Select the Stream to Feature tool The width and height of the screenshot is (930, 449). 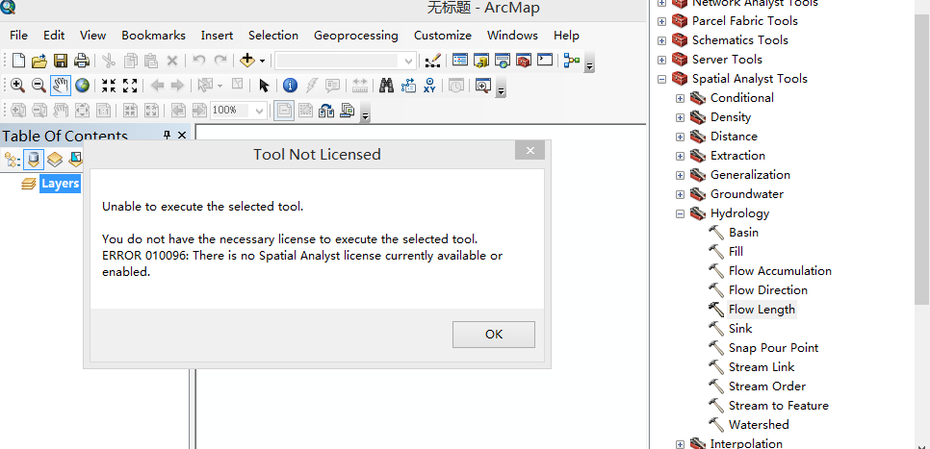coord(778,406)
